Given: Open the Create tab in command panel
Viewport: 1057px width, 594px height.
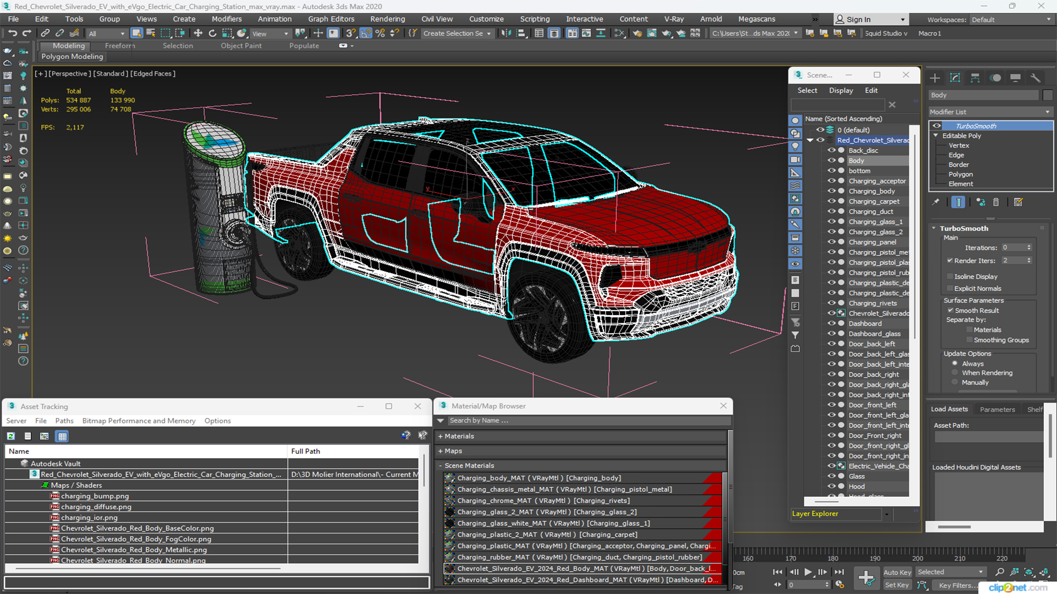Looking at the screenshot, I should pyautogui.click(x=935, y=78).
